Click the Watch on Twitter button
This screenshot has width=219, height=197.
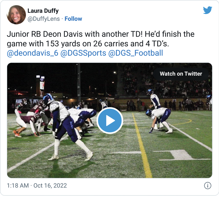pos(181,74)
